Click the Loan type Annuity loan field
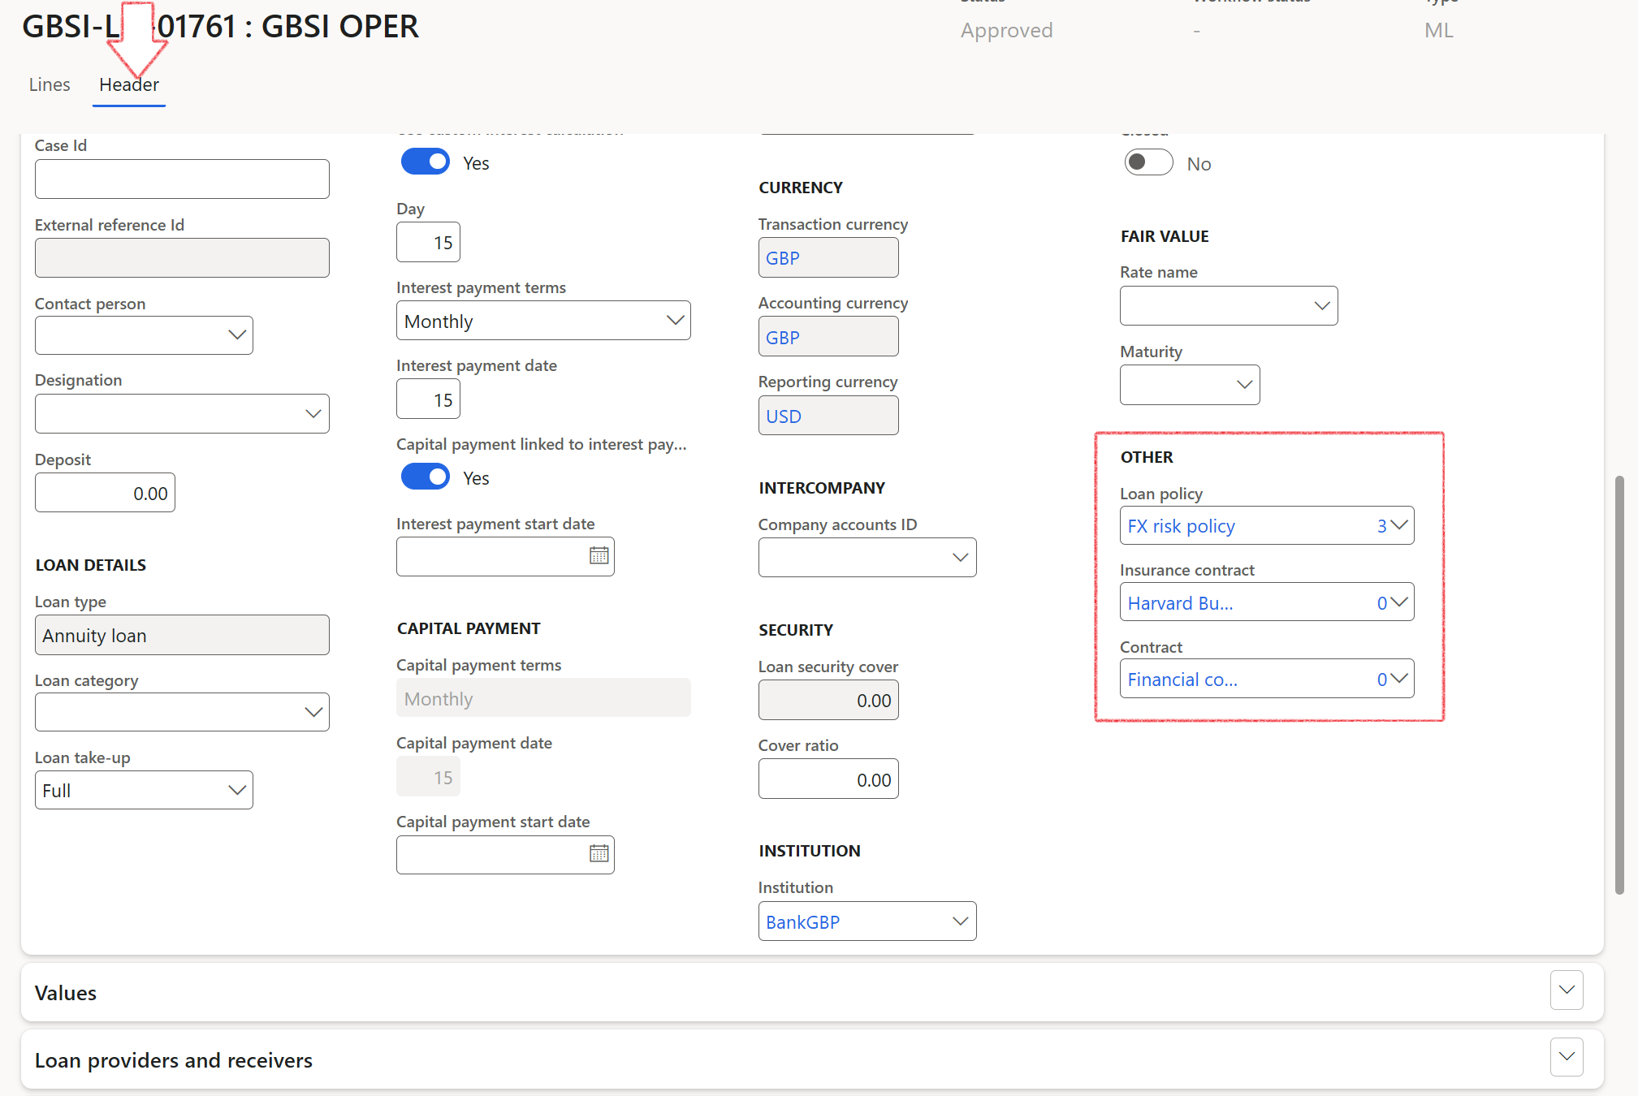This screenshot has height=1096, width=1638. (x=182, y=635)
